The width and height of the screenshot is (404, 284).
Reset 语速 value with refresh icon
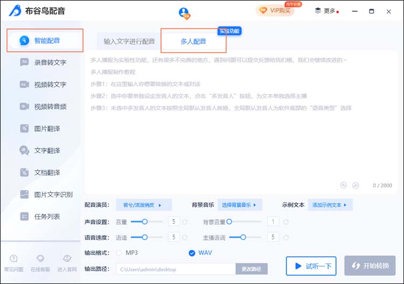[185, 237]
